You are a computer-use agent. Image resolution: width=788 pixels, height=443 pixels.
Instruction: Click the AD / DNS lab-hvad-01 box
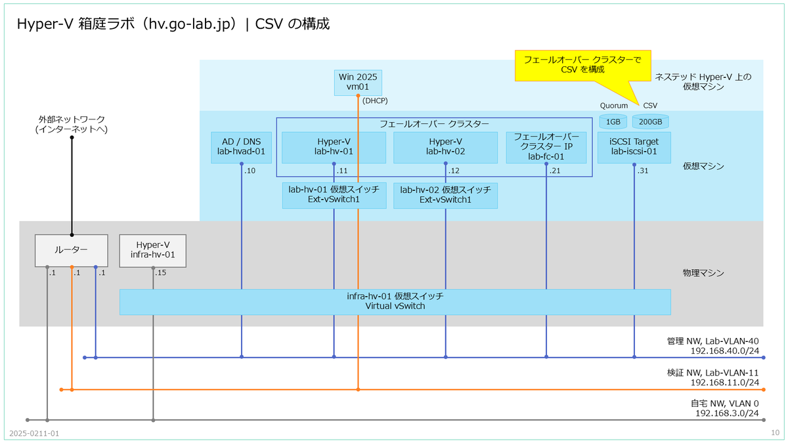(241, 147)
